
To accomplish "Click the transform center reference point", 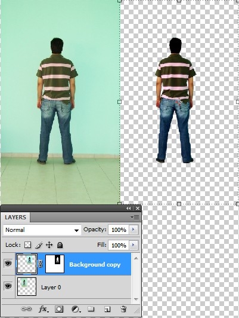I will click(179, 102).
